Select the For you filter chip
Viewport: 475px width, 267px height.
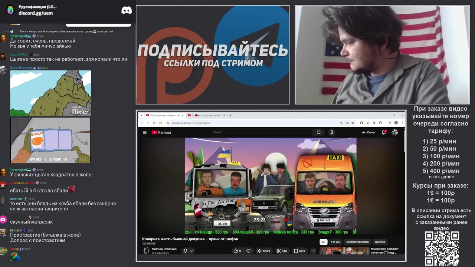335,242
